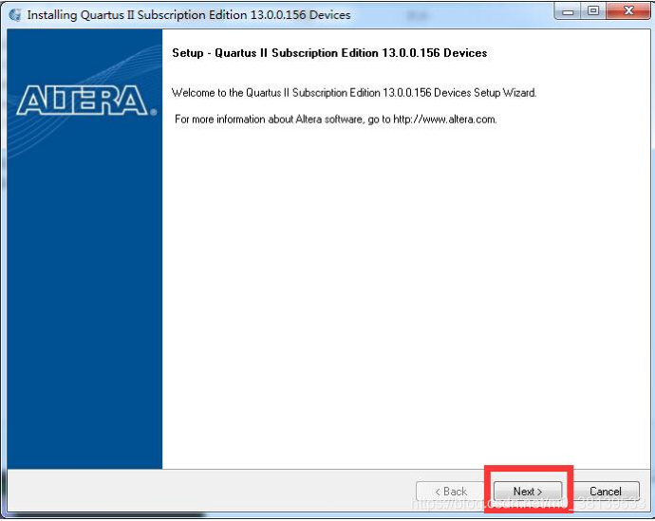This screenshot has width=655, height=521.
Task: Click the Cancel button
Action: click(x=606, y=491)
